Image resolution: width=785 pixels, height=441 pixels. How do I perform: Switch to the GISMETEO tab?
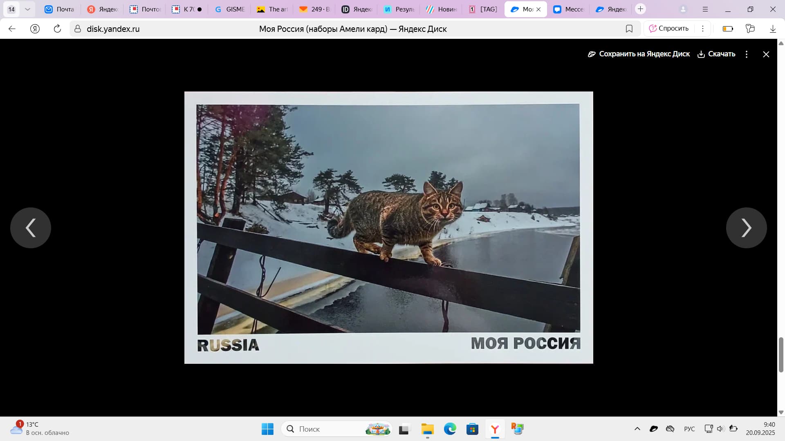[230, 9]
